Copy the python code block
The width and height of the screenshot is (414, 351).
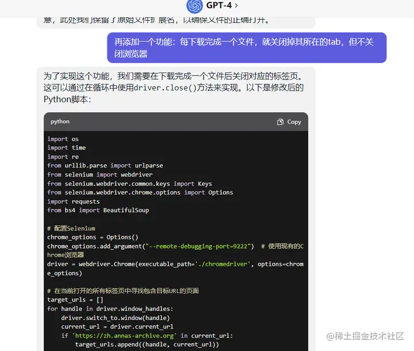[289, 122]
